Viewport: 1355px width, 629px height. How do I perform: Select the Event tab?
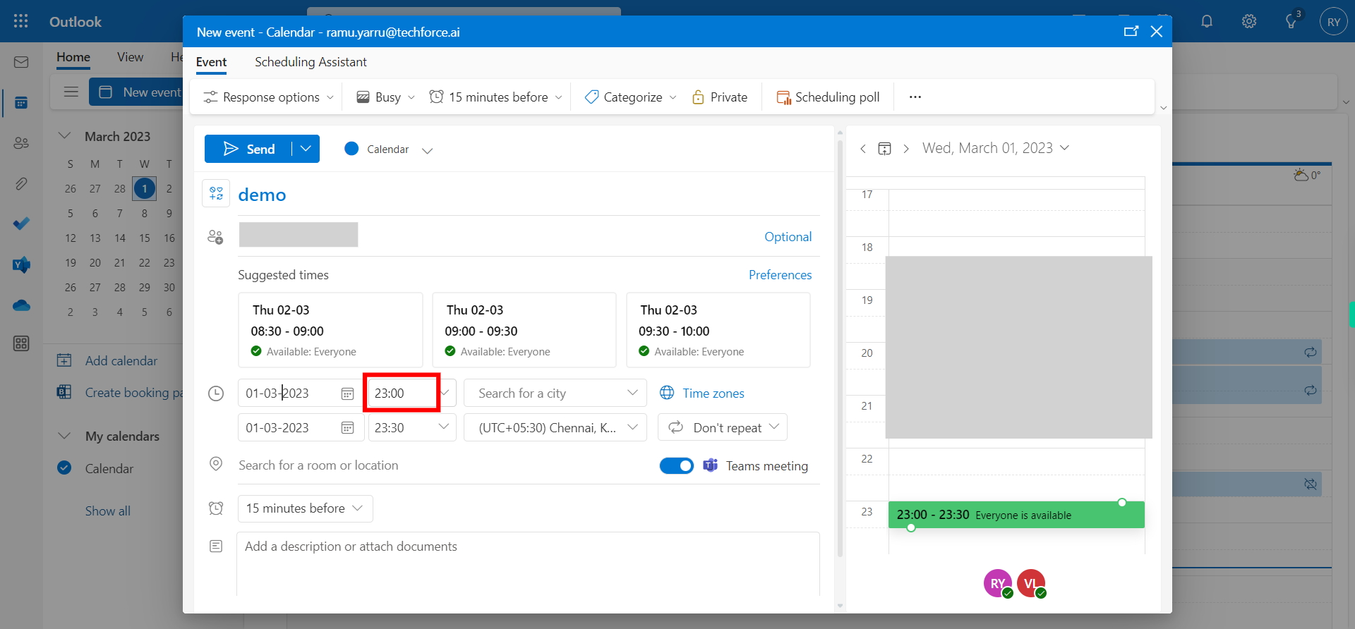pyautogui.click(x=211, y=62)
